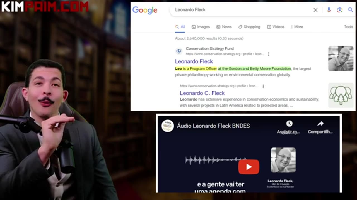Click the Google logo
Screen dimensions: 357x200
[145, 10]
